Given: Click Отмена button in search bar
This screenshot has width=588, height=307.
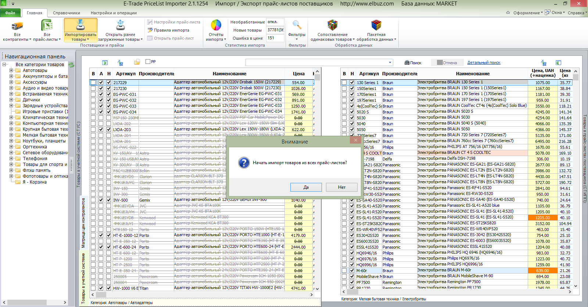Looking at the screenshot, I should point(447,63).
